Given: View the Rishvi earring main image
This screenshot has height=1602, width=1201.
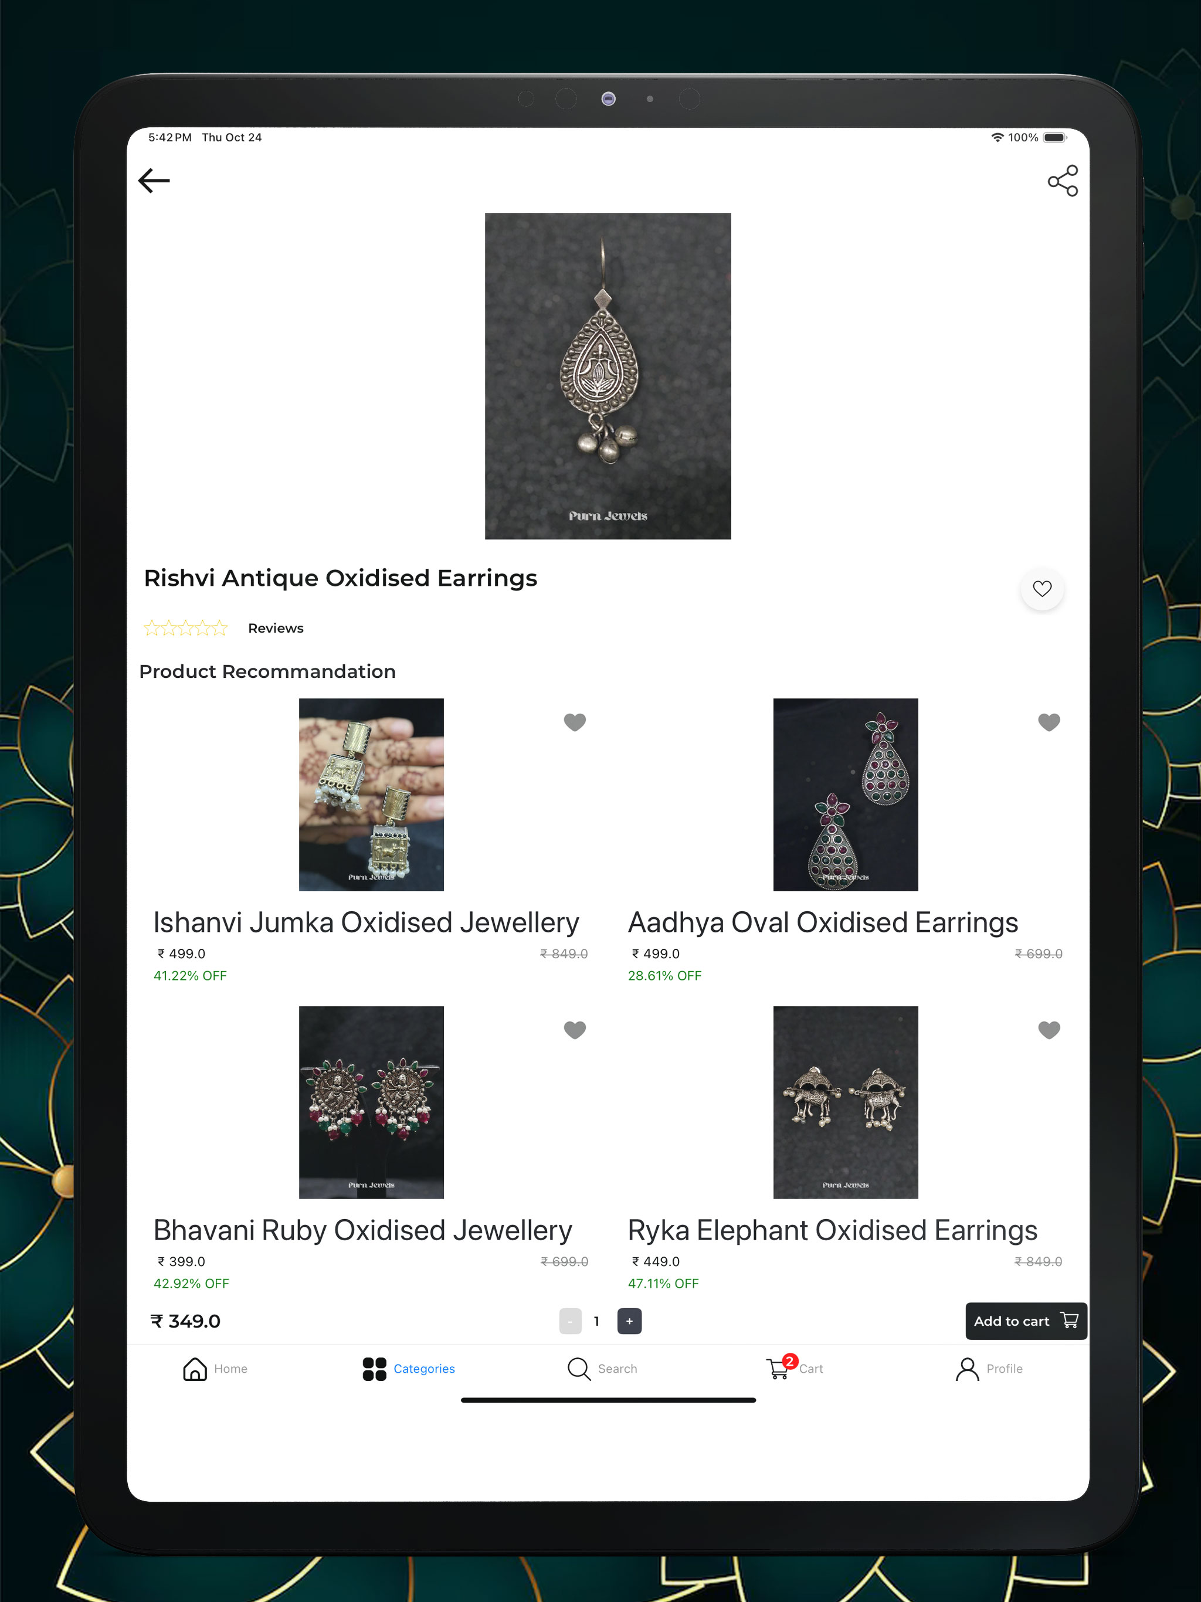Looking at the screenshot, I should click(608, 376).
